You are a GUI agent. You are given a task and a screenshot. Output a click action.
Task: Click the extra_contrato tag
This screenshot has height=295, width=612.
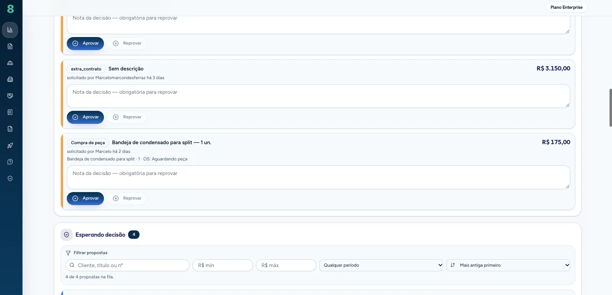click(x=86, y=69)
